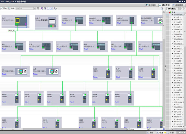Click the green port on HMI_1

point(51,26)
